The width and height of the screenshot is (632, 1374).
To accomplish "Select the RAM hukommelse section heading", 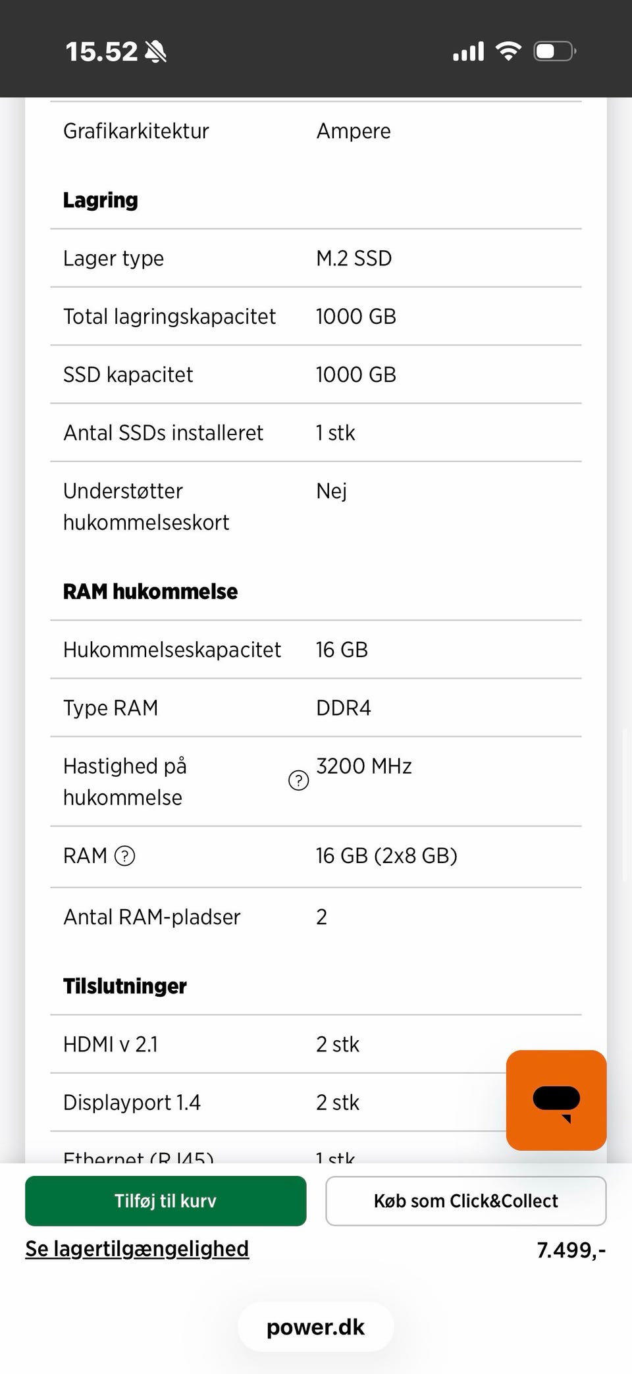I will [x=150, y=591].
